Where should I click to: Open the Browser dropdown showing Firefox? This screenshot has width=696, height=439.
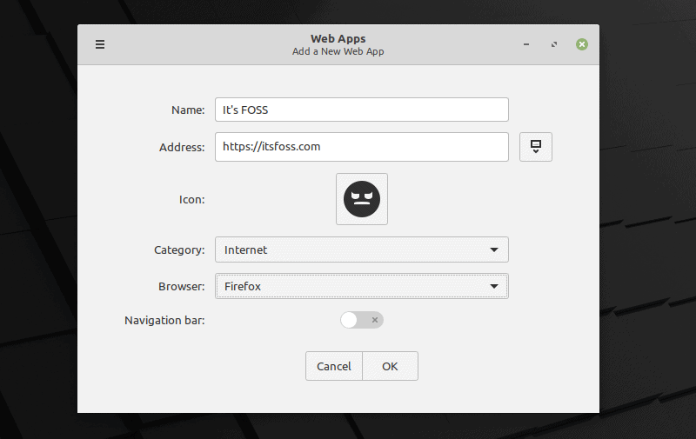[x=362, y=287]
